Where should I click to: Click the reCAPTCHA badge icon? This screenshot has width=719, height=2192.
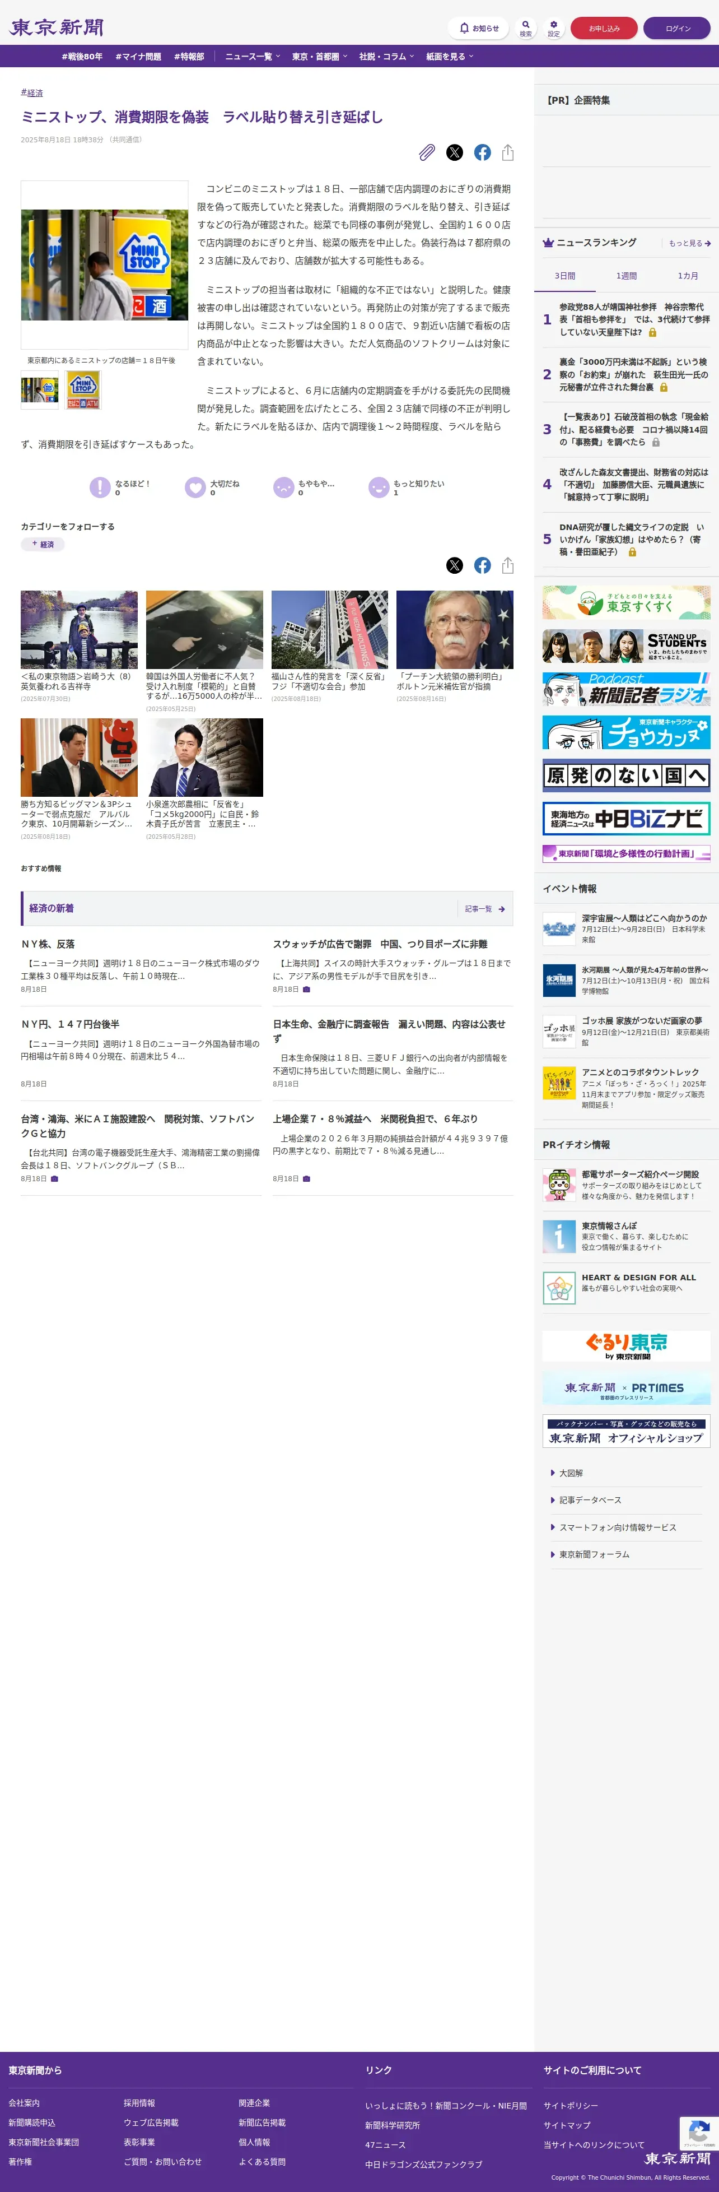699,2133
